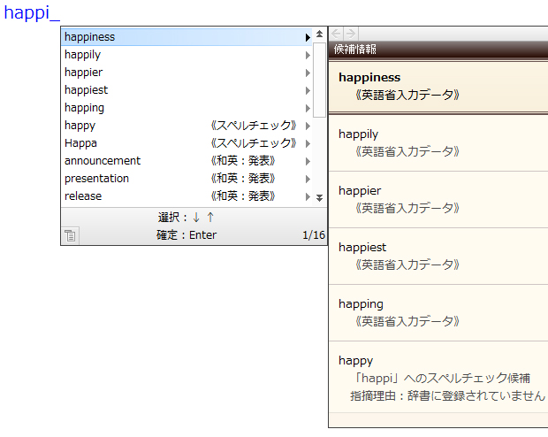Open the happiness entry in the info panel
548x437 pixels.
click(438, 86)
